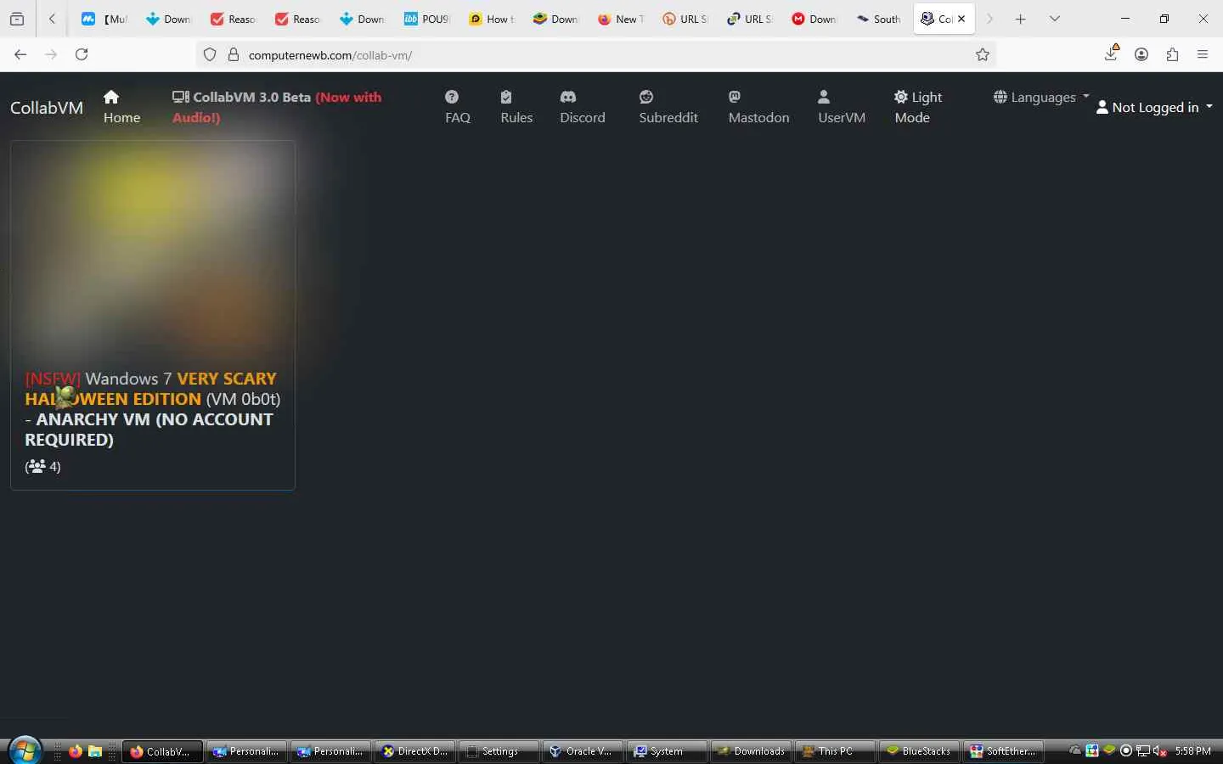Open the Firefox hamburger application menu

(1203, 54)
